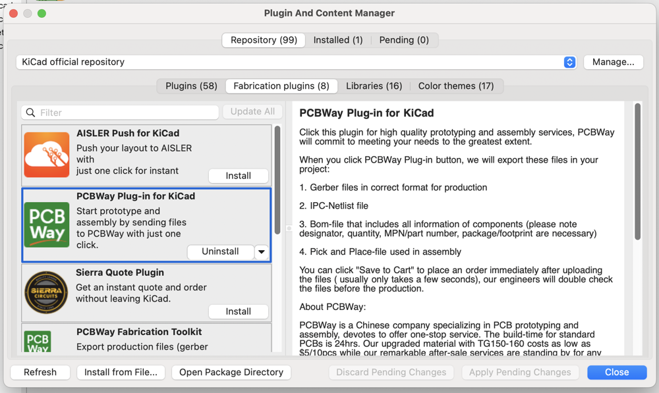This screenshot has height=393, width=659.
Task: Open the Plugins (58) tab
Action: coord(191,86)
